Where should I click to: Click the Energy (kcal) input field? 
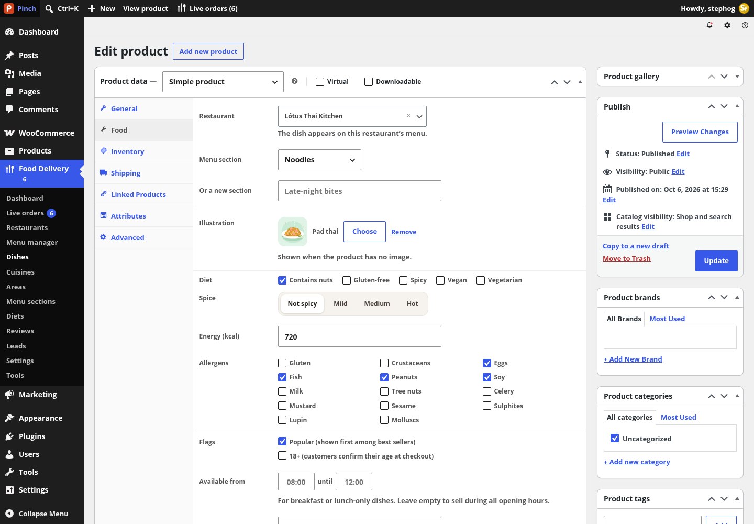pyautogui.click(x=360, y=336)
